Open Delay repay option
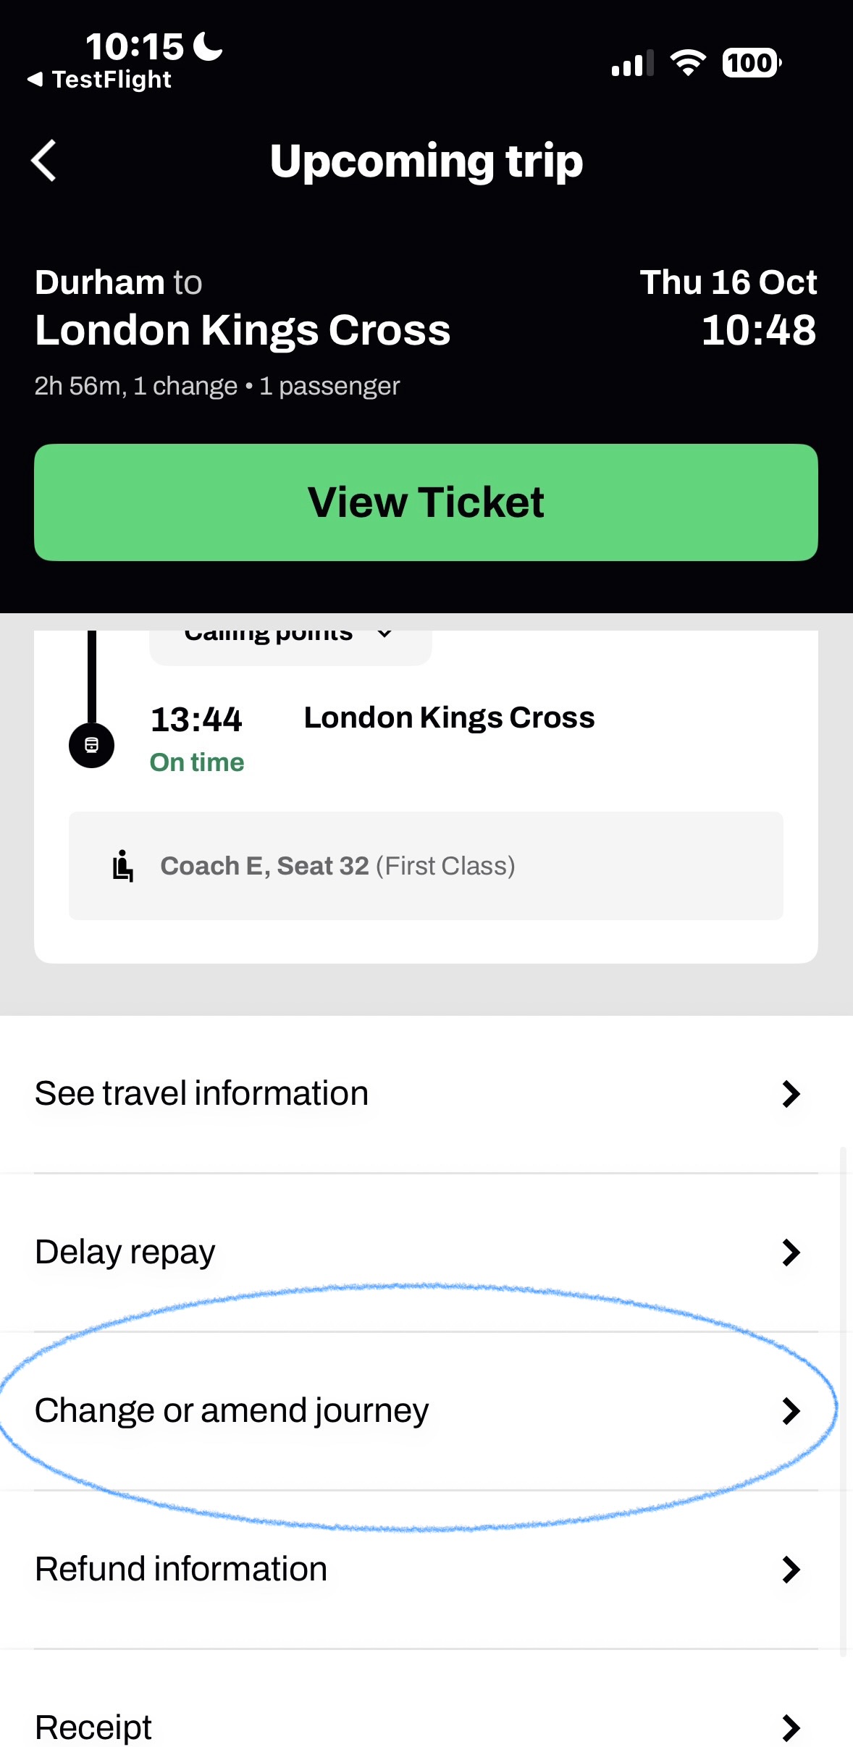The width and height of the screenshot is (853, 1747). [125, 1252]
